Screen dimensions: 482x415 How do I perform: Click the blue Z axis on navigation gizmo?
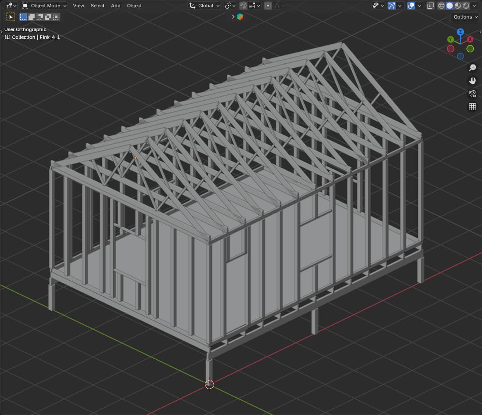pos(460,32)
